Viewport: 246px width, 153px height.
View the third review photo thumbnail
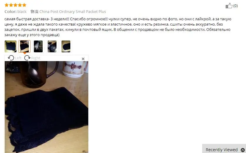38,46
